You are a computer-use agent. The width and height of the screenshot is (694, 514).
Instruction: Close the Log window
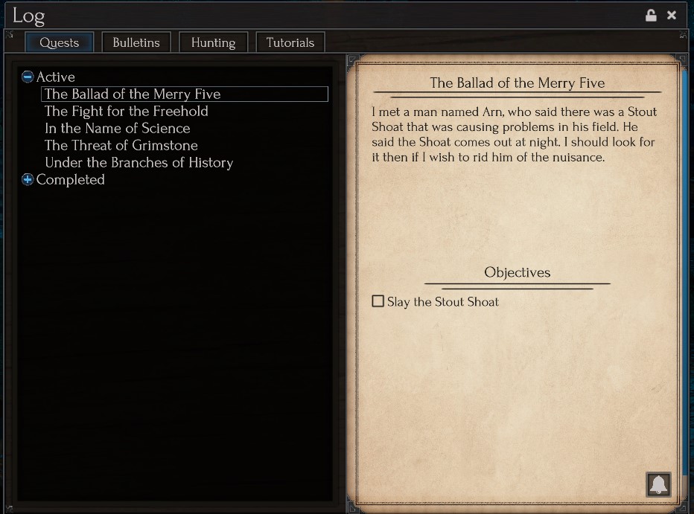coord(672,16)
